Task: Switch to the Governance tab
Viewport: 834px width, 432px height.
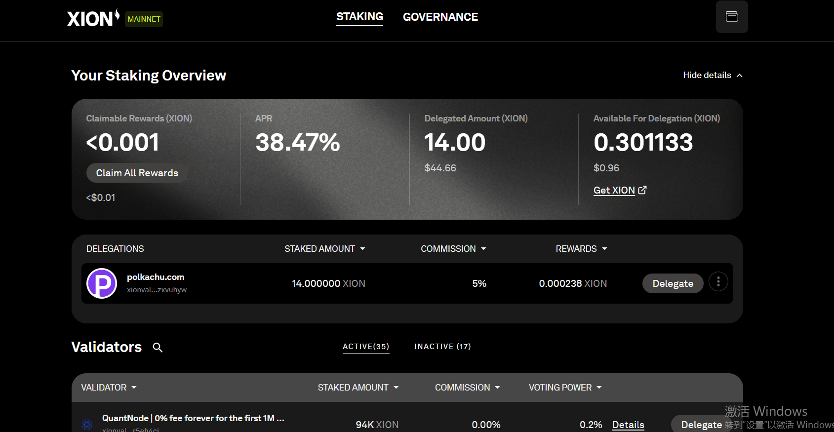Action: click(x=440, y=17)
